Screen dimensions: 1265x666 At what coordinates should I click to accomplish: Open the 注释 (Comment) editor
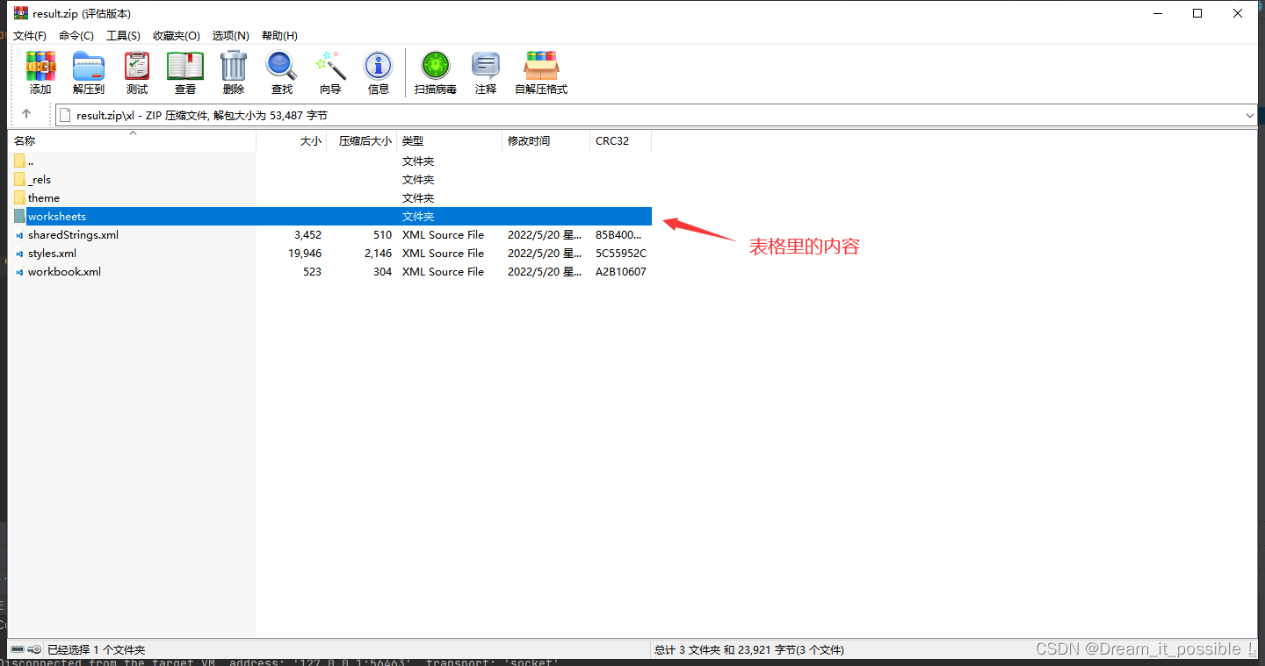(485, 72)
